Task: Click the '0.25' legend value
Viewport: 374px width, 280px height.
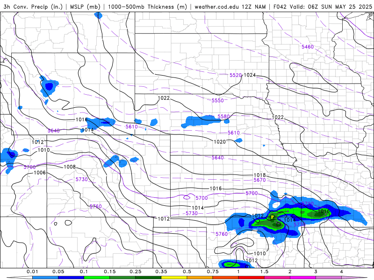Action: pyautogui.click(x=136, y=272)
